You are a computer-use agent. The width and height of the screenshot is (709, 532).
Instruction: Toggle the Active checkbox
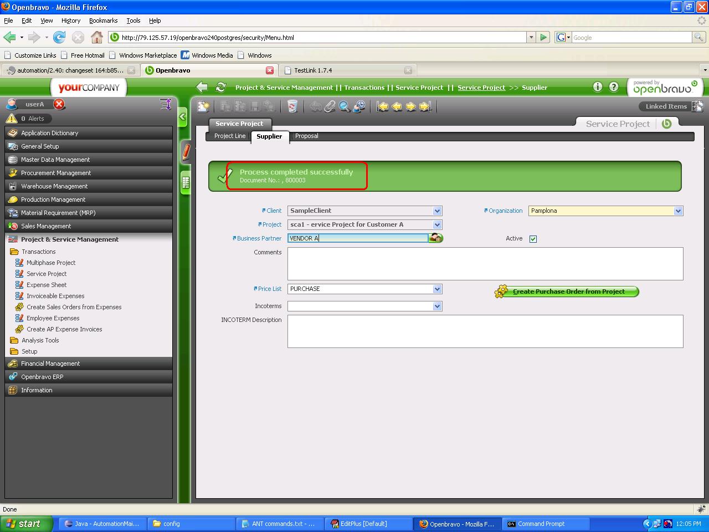[533, 239]
